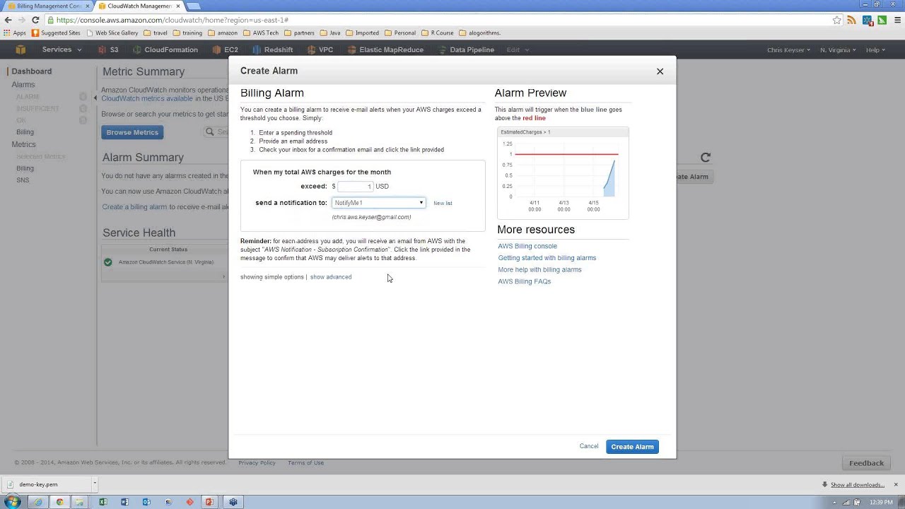Click the Browse Metrics button

[133, 132]
